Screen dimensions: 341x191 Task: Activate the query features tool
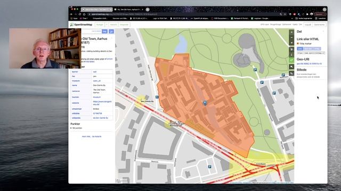click(291, 73)
